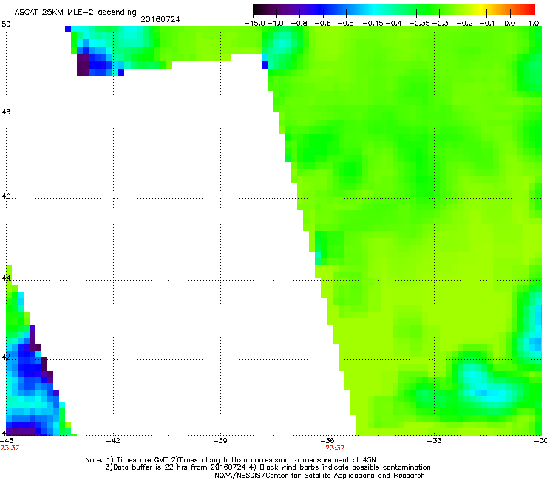Click the colorbar label '-0.2'
Screen dimensions: 547x480
pyautogui.click(x=463, y=24)
